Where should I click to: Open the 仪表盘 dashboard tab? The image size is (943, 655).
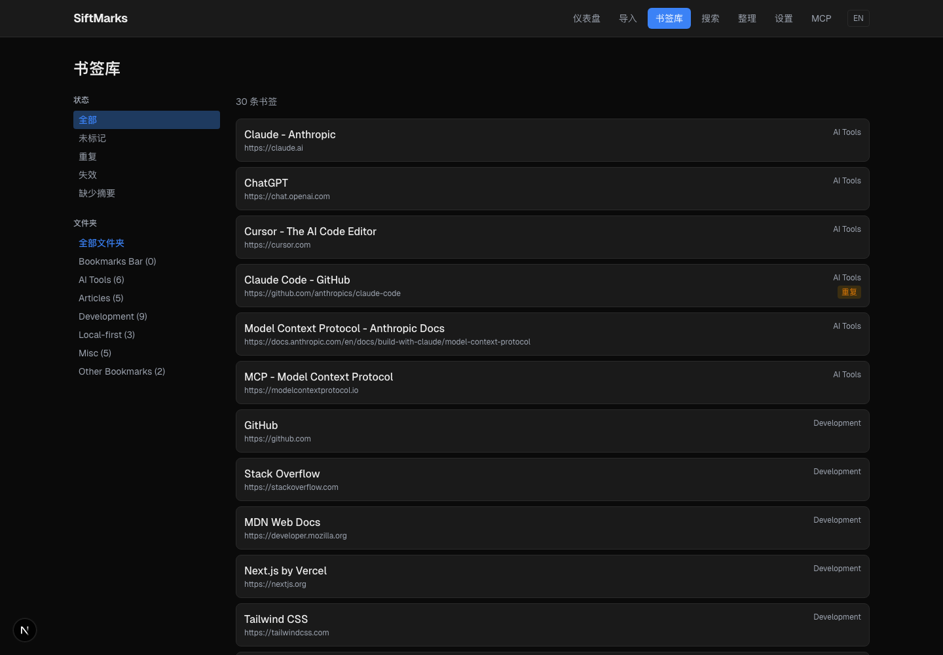coord(587,18)
